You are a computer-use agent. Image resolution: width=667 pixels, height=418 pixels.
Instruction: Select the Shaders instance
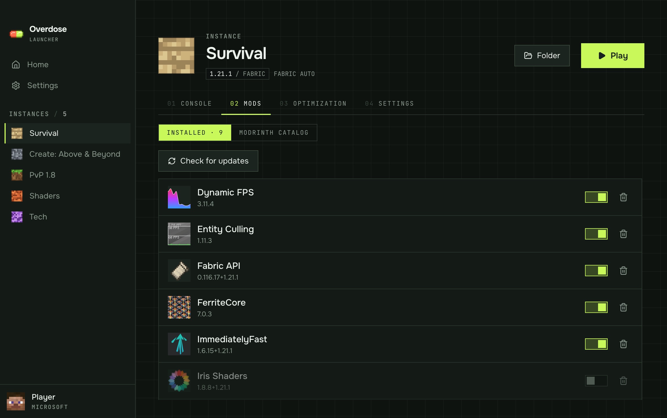[68, 196]
